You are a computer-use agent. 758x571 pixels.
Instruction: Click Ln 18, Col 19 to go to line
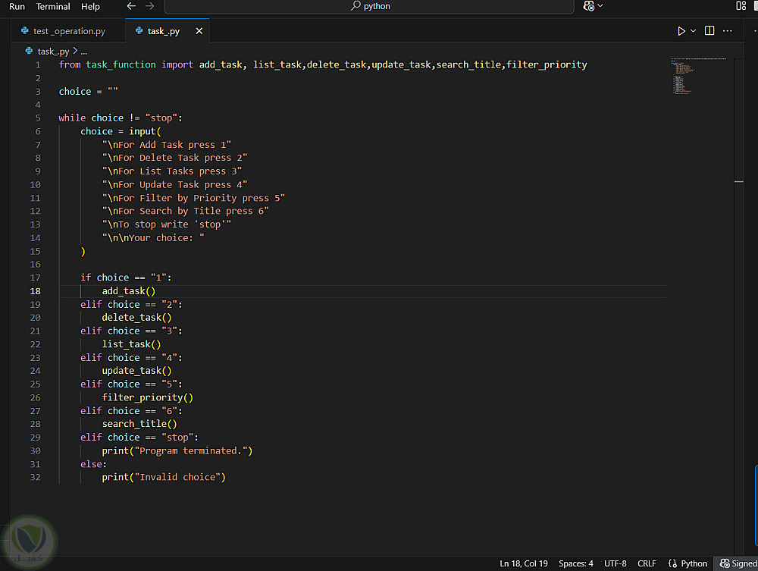click(x=524, y=563)
